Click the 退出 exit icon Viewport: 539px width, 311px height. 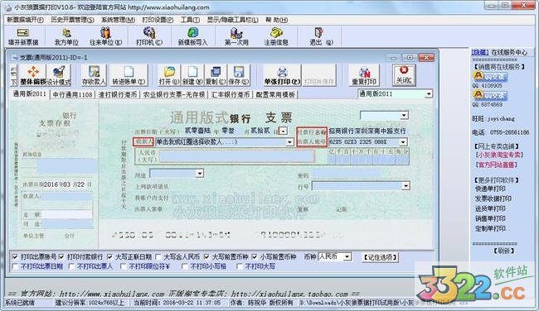(320, 37)
